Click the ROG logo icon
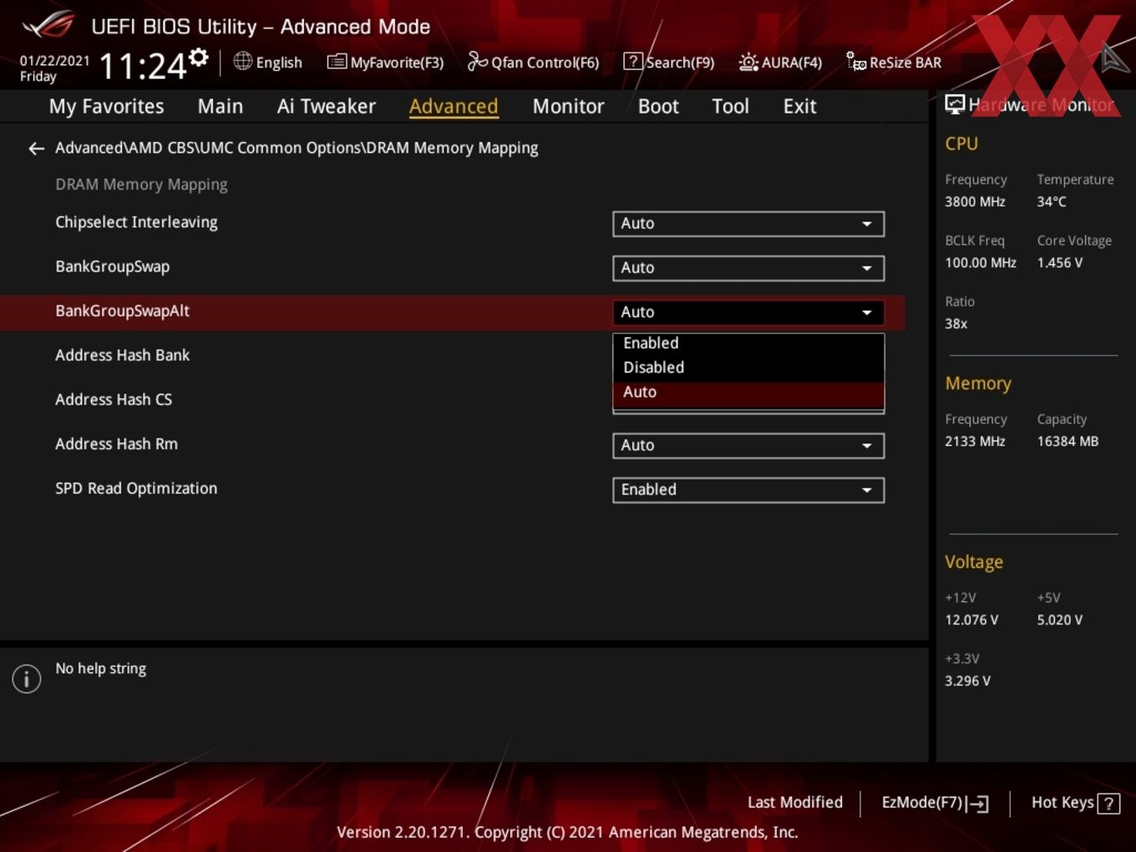This screenshot has height=852, width=1136. coord(48,25)
